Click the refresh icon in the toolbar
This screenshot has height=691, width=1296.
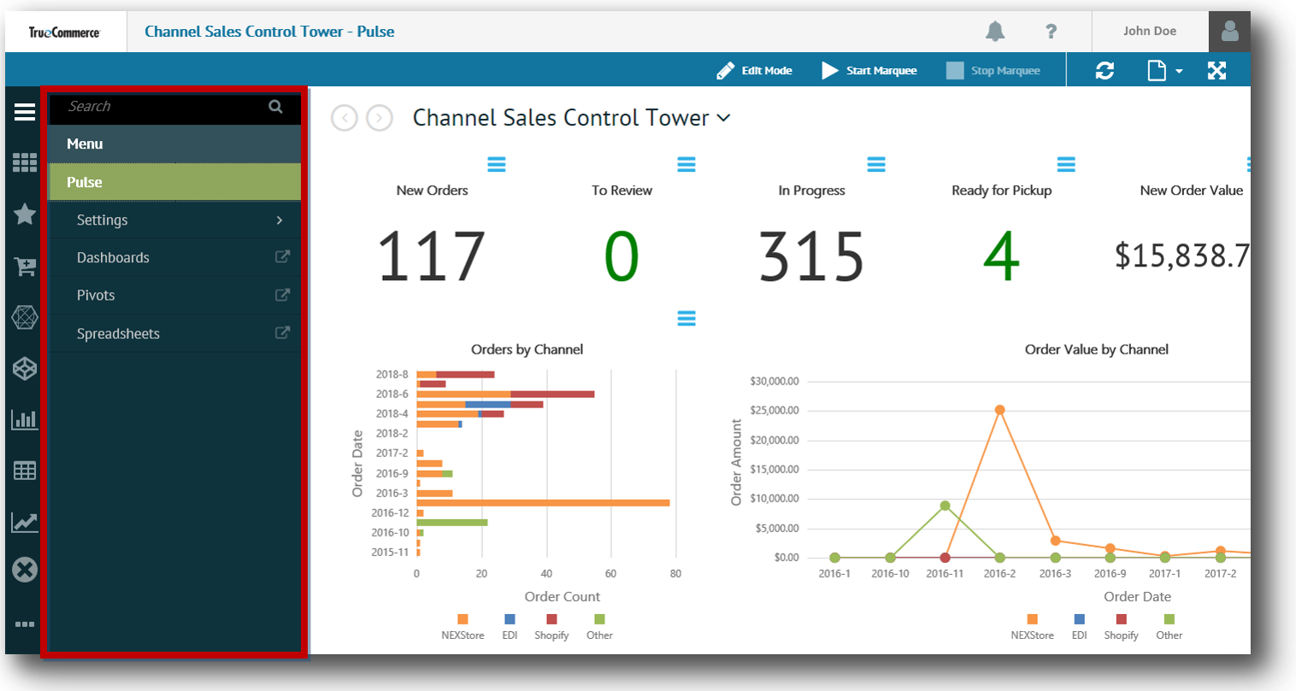point(1105,71)
